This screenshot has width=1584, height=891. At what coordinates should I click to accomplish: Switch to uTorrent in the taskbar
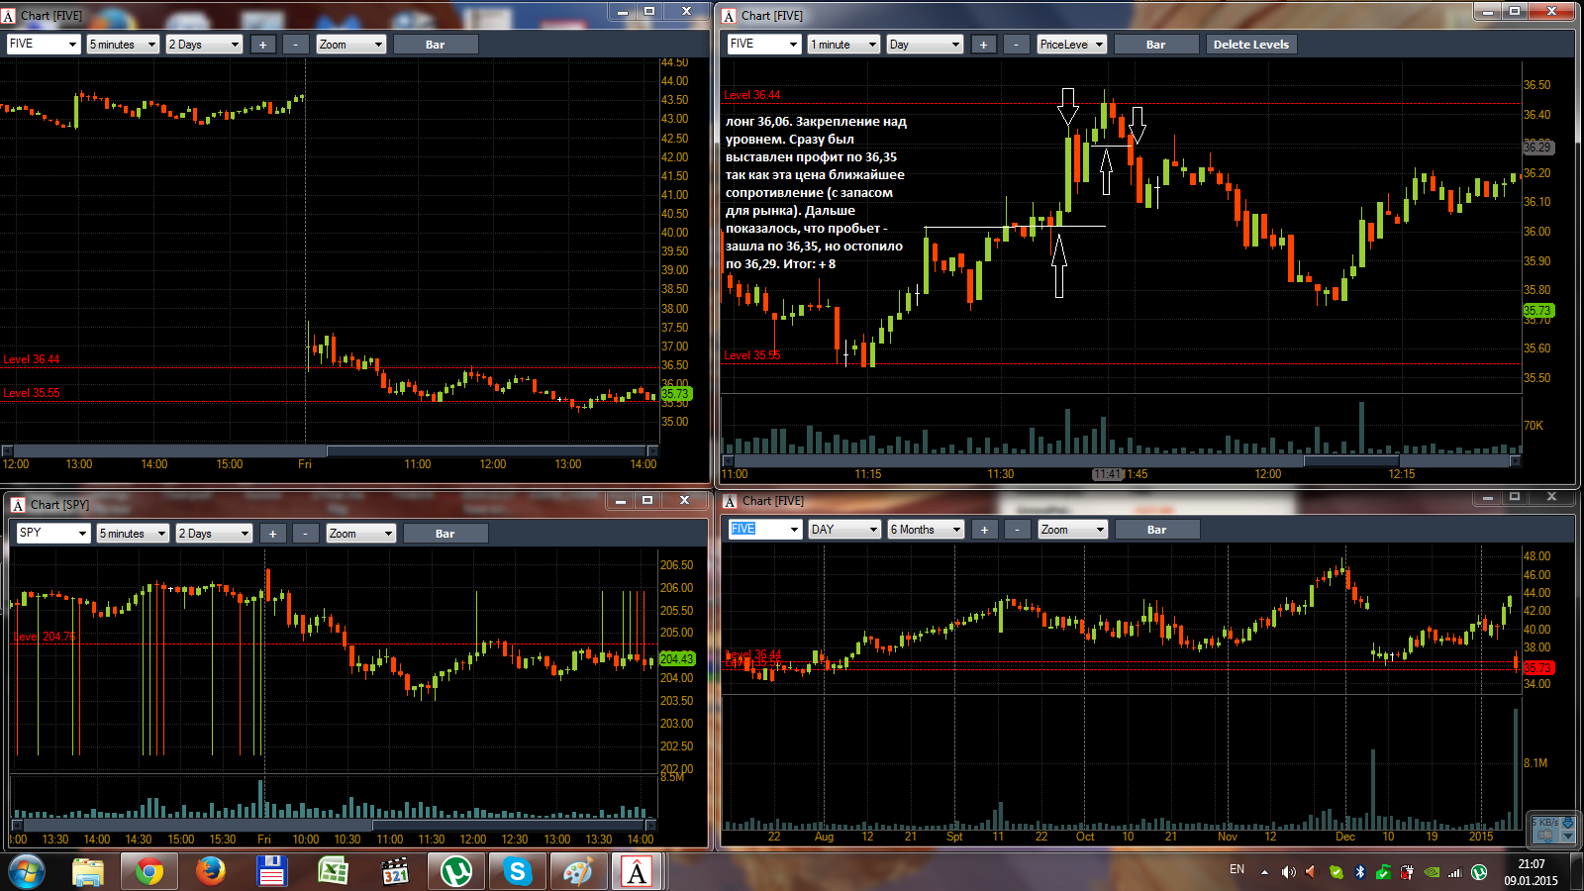[456, 872]
